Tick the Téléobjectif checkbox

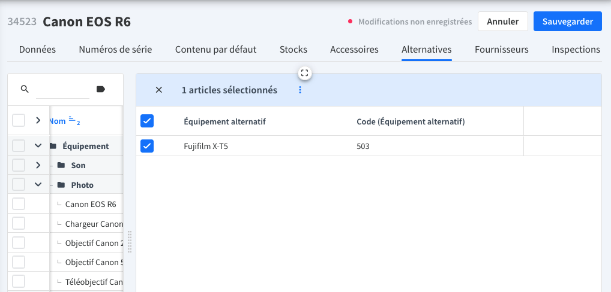tap(19, 281)
